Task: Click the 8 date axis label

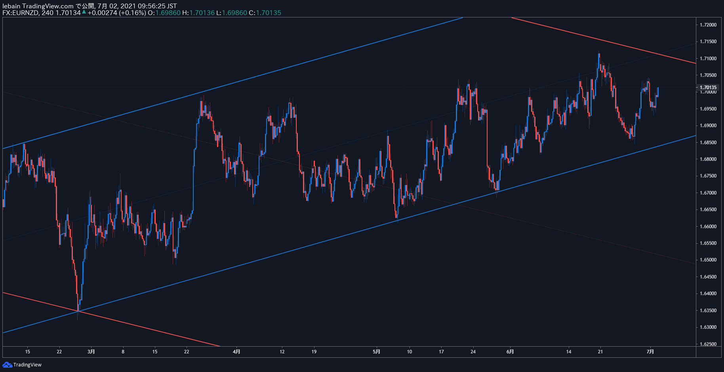Action: click(123, 351)
